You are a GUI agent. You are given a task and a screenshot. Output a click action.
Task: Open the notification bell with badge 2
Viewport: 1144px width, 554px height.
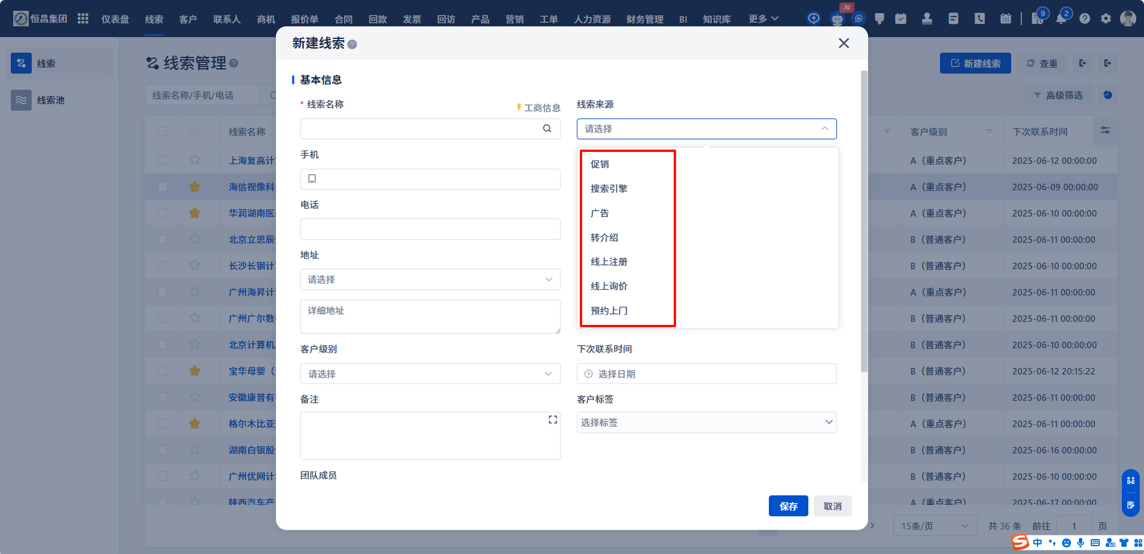click(x=1061, y=19)
